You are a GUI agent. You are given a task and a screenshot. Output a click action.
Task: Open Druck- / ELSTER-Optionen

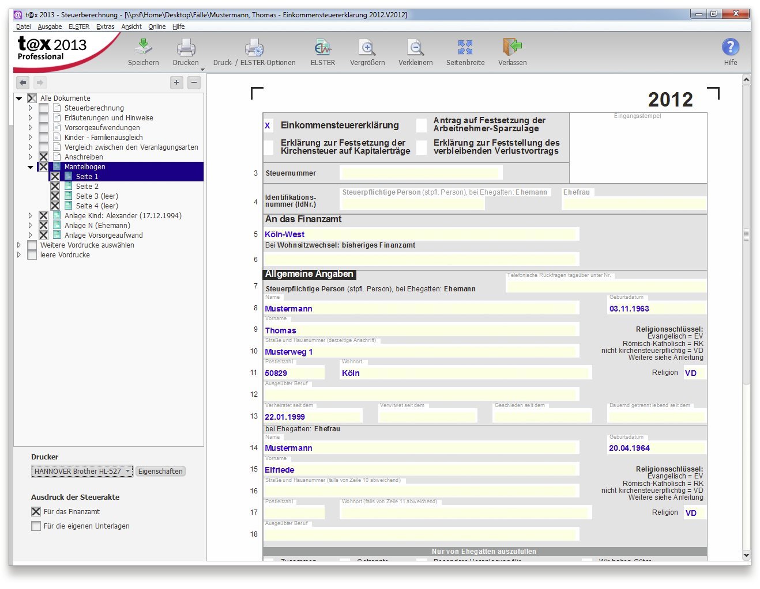pyautogui.click(x=254, y=47)
